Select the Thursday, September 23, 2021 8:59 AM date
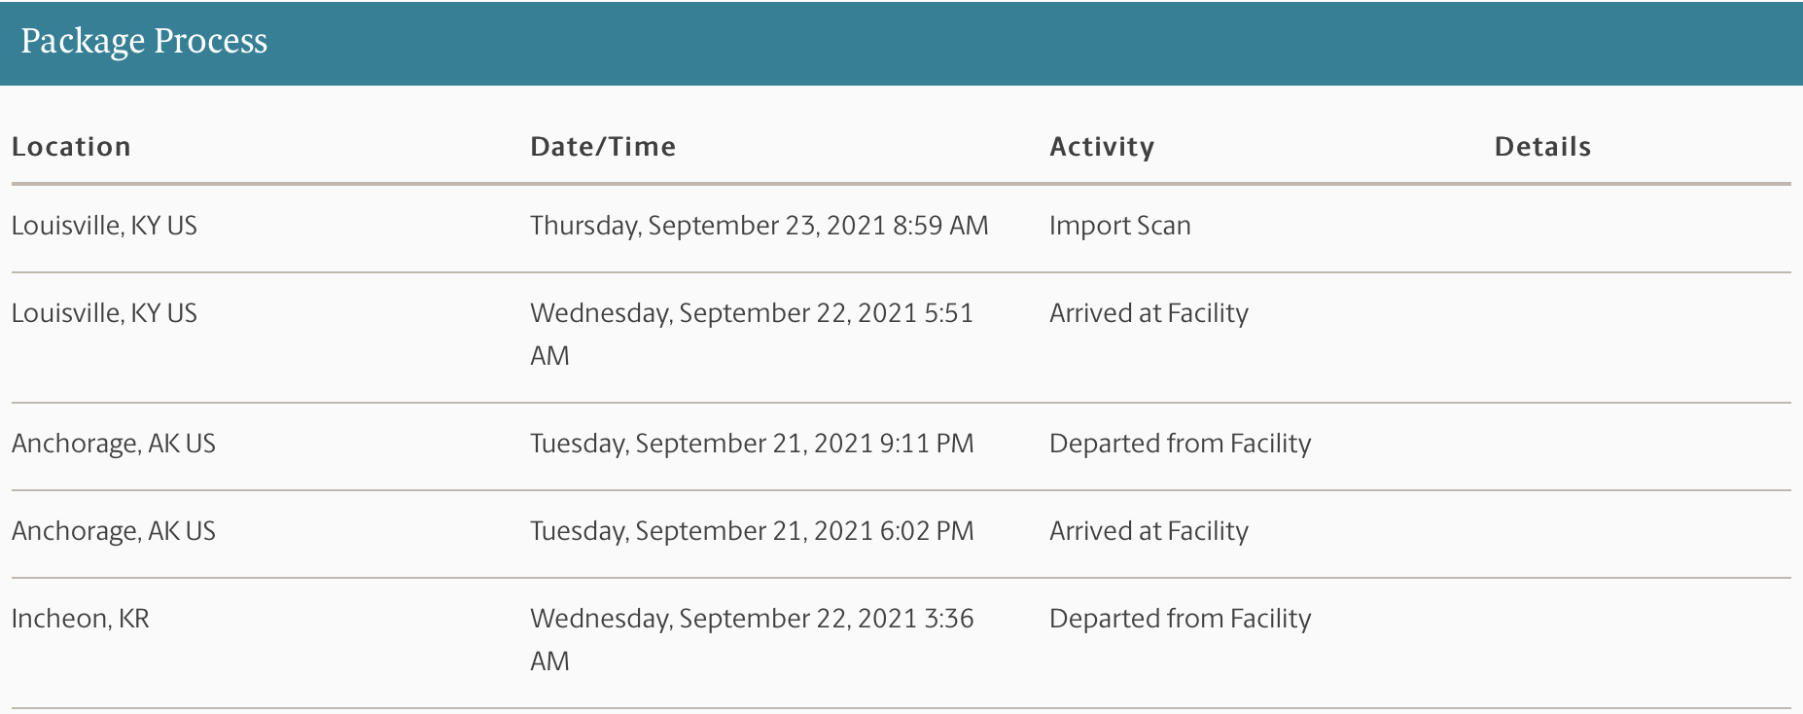 point(759,226)
